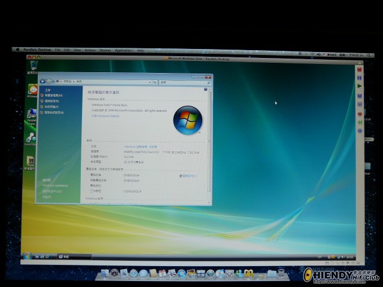Viewport: 383px width, 287px height.
Task: Open the Recycle Bin on Vista desktop
Action: click(34, 67)
